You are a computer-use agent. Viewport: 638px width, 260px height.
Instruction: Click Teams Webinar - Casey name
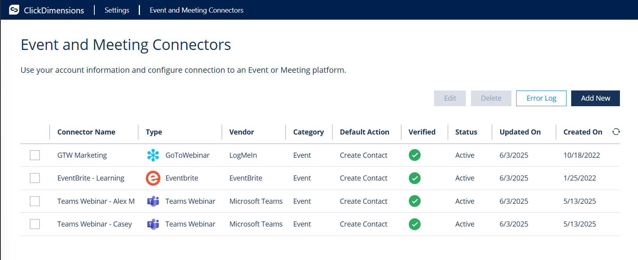point(95,224)
